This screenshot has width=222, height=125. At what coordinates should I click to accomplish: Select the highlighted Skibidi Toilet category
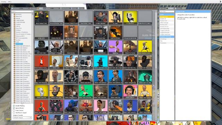coord(19,44)
